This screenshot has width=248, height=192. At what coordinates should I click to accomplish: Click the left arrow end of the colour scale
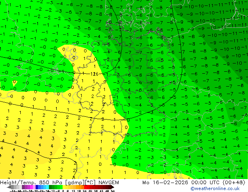point(9,187)
